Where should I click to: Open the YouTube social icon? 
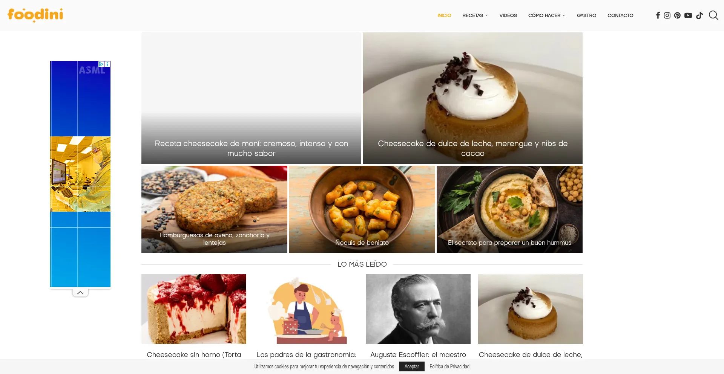(688, 15)
